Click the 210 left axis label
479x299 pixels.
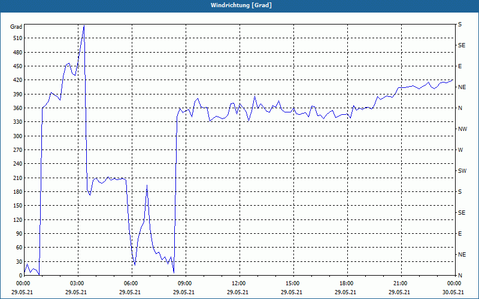point(18,178)
